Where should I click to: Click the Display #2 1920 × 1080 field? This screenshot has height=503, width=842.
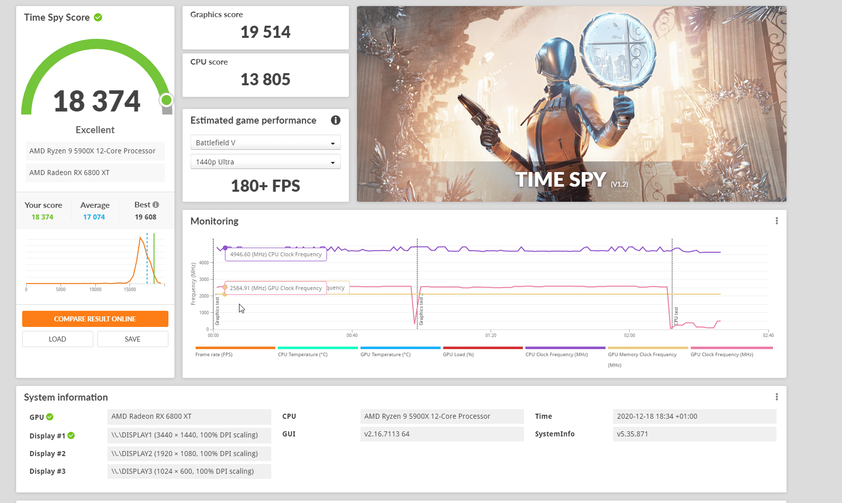pos(189,454)
